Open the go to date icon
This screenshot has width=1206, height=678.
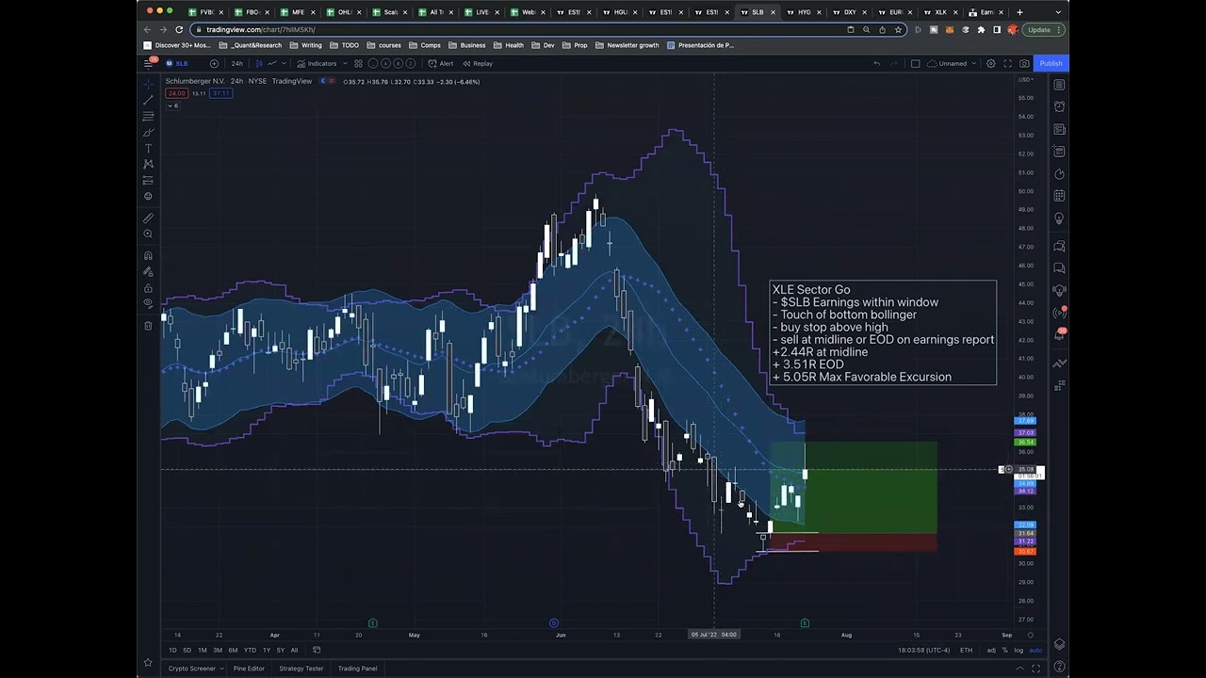coord(317,650)
